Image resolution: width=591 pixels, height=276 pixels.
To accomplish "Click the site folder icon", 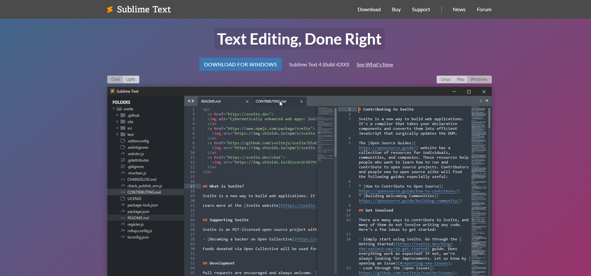I will [123, 121].
